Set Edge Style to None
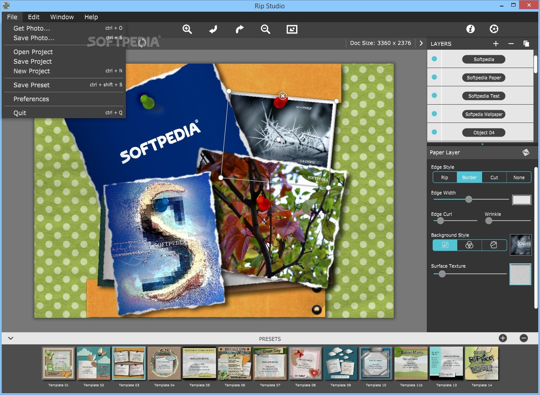 click(x=519, y=177)
